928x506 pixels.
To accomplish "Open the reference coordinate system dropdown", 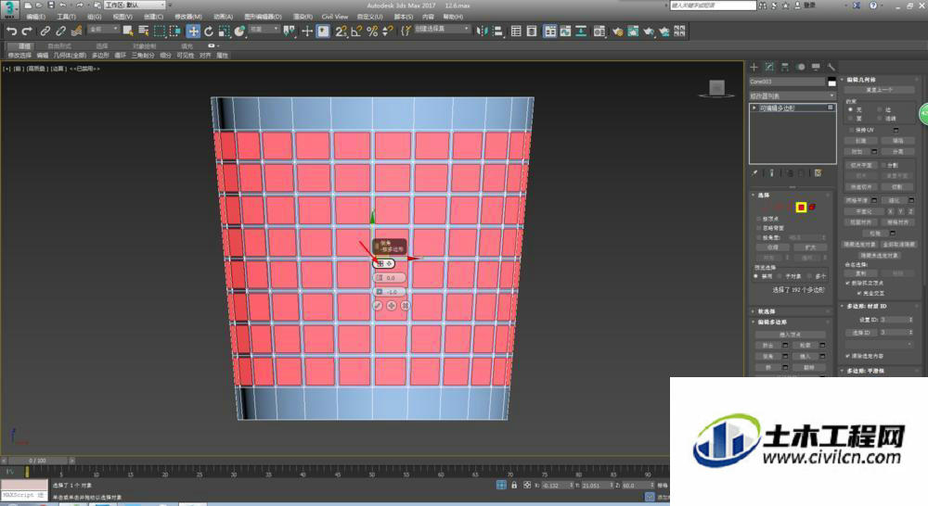I will coord(264,30).
